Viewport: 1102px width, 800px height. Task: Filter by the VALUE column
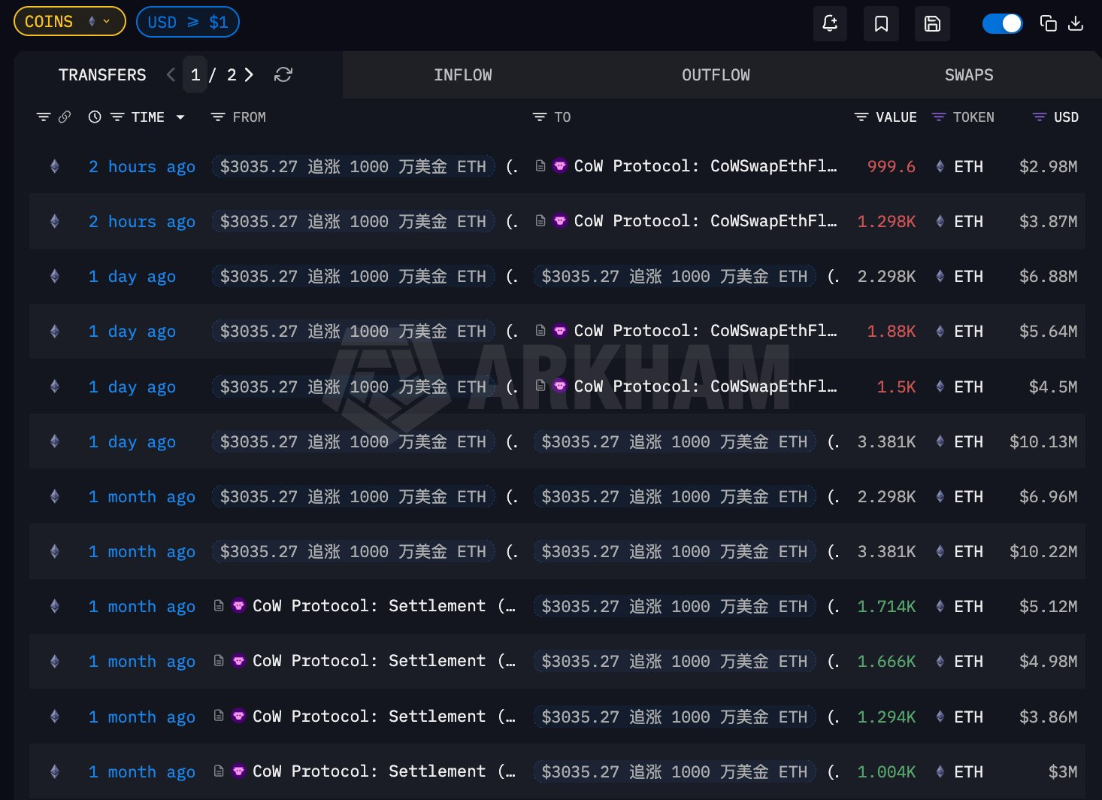861,117
